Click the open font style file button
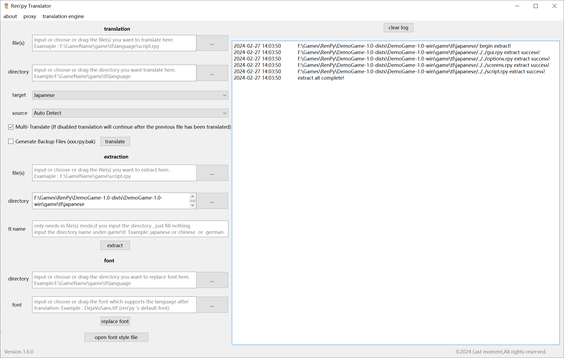 click(116, 337)
